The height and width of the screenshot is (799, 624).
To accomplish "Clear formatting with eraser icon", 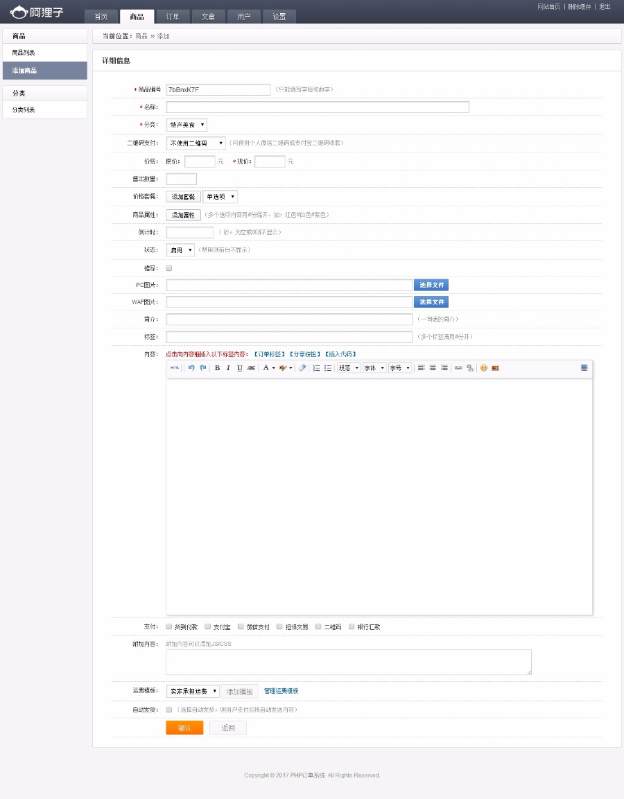I will (302, 368).
